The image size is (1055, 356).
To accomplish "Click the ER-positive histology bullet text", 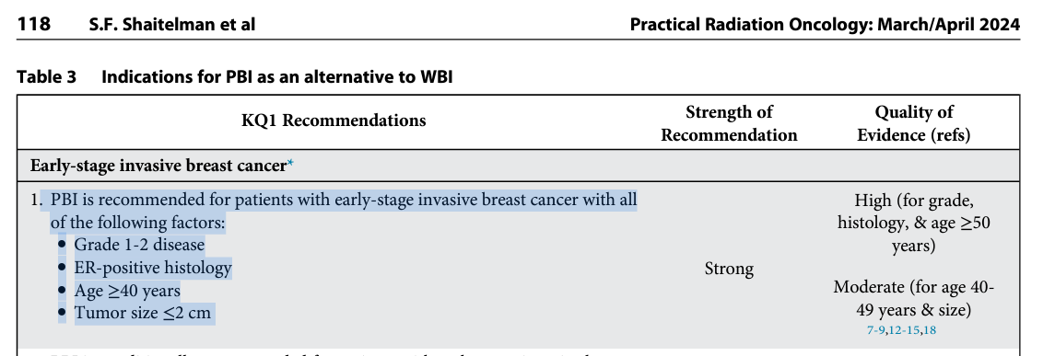I will click(x=153, y=268).
